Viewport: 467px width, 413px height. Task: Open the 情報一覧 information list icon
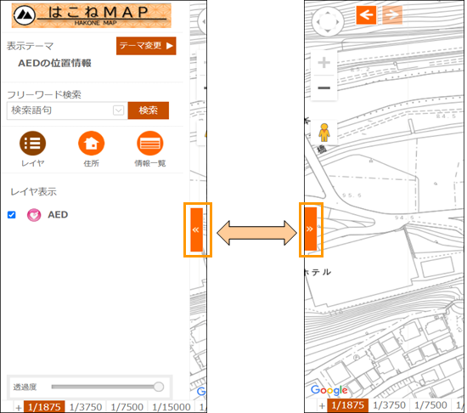(149, 144)
